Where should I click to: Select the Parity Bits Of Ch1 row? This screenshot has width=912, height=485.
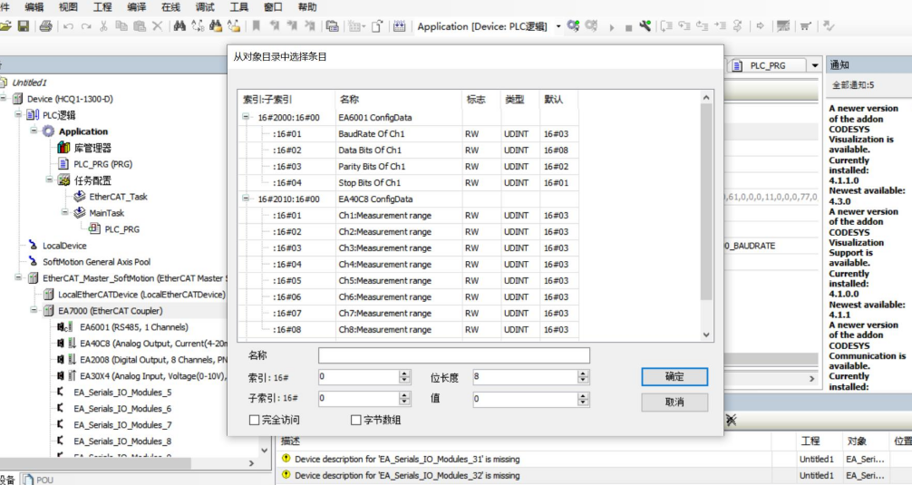pyautogui.click(x=410, y=166)
